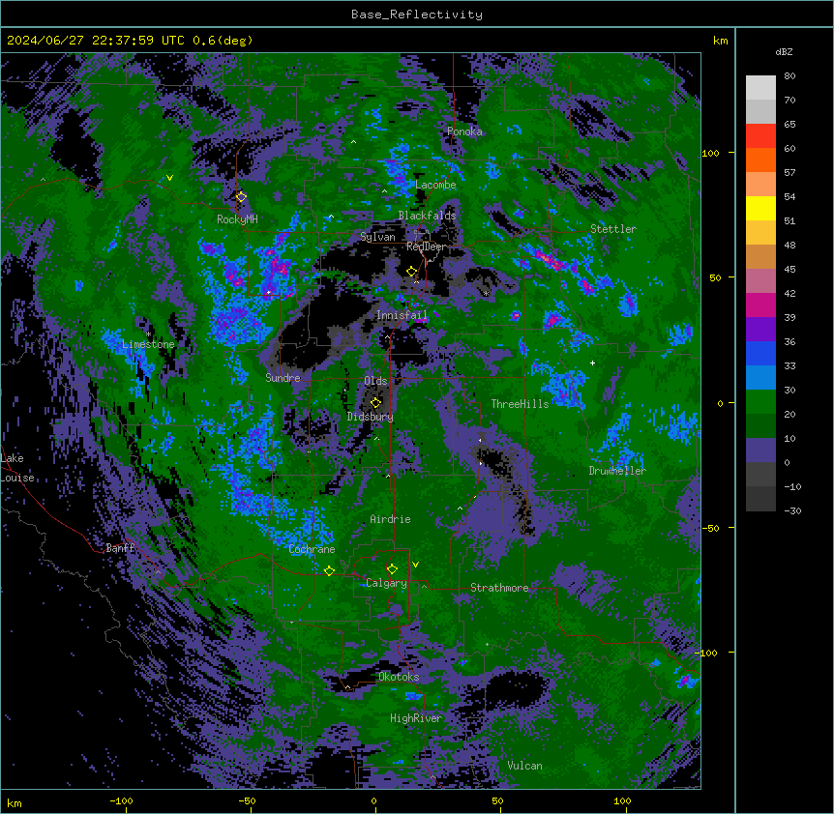Click the yellow V marker northeast of Calgary
Image resolution: width=834 pixels, height=814 pixels.
pyautogui.click(x=415, y=565)
